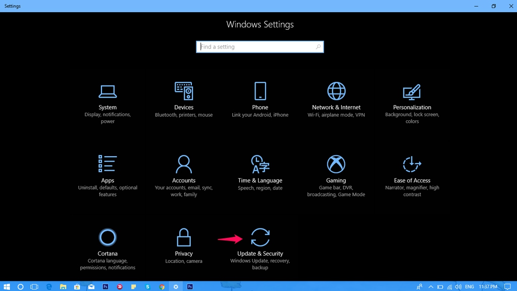Open the Action Center notification icon
Screen dimensions: 517x291
click(507, 286)
